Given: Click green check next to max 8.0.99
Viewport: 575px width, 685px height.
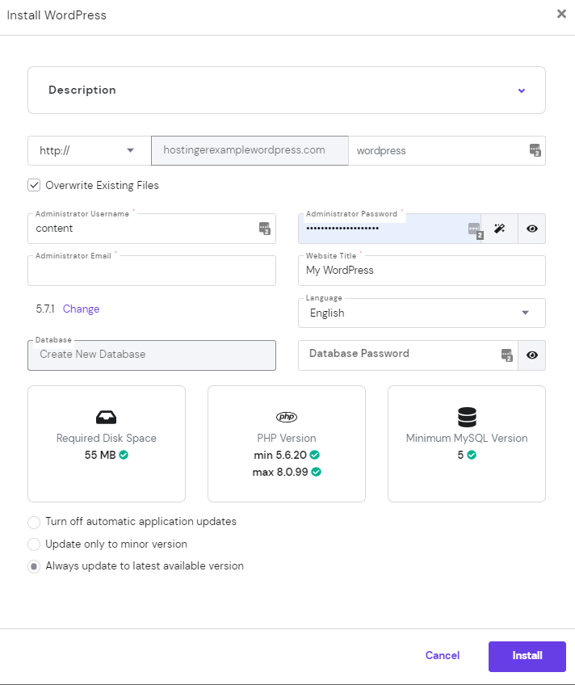Looking at the screenshot, I should pyautogui.click(x=317, y=473).
